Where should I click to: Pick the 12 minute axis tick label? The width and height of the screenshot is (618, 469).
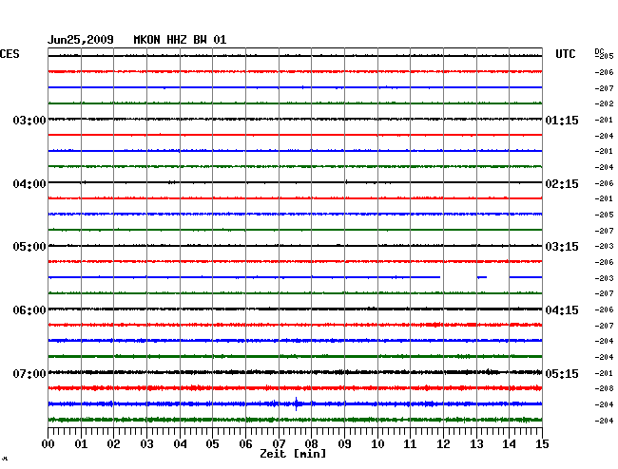[x=443, y=444]
